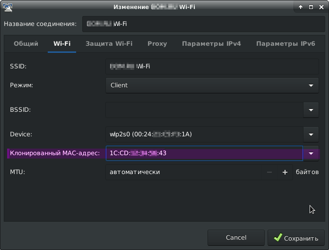The height and width of the screenshot is (250, 329).
Task: Click the Название соединения text field
Action: pyautogui.click(x=204, y=24)
